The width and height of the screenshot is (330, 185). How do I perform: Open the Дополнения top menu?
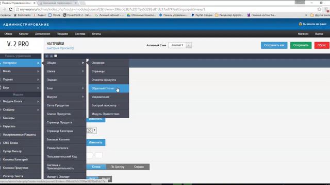coord(42,34)
